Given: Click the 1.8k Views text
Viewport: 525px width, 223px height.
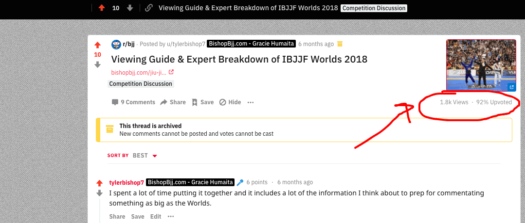Looking at the screenshot, I should (454, 102).
